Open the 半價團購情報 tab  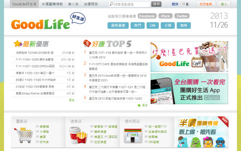point(52,4)
